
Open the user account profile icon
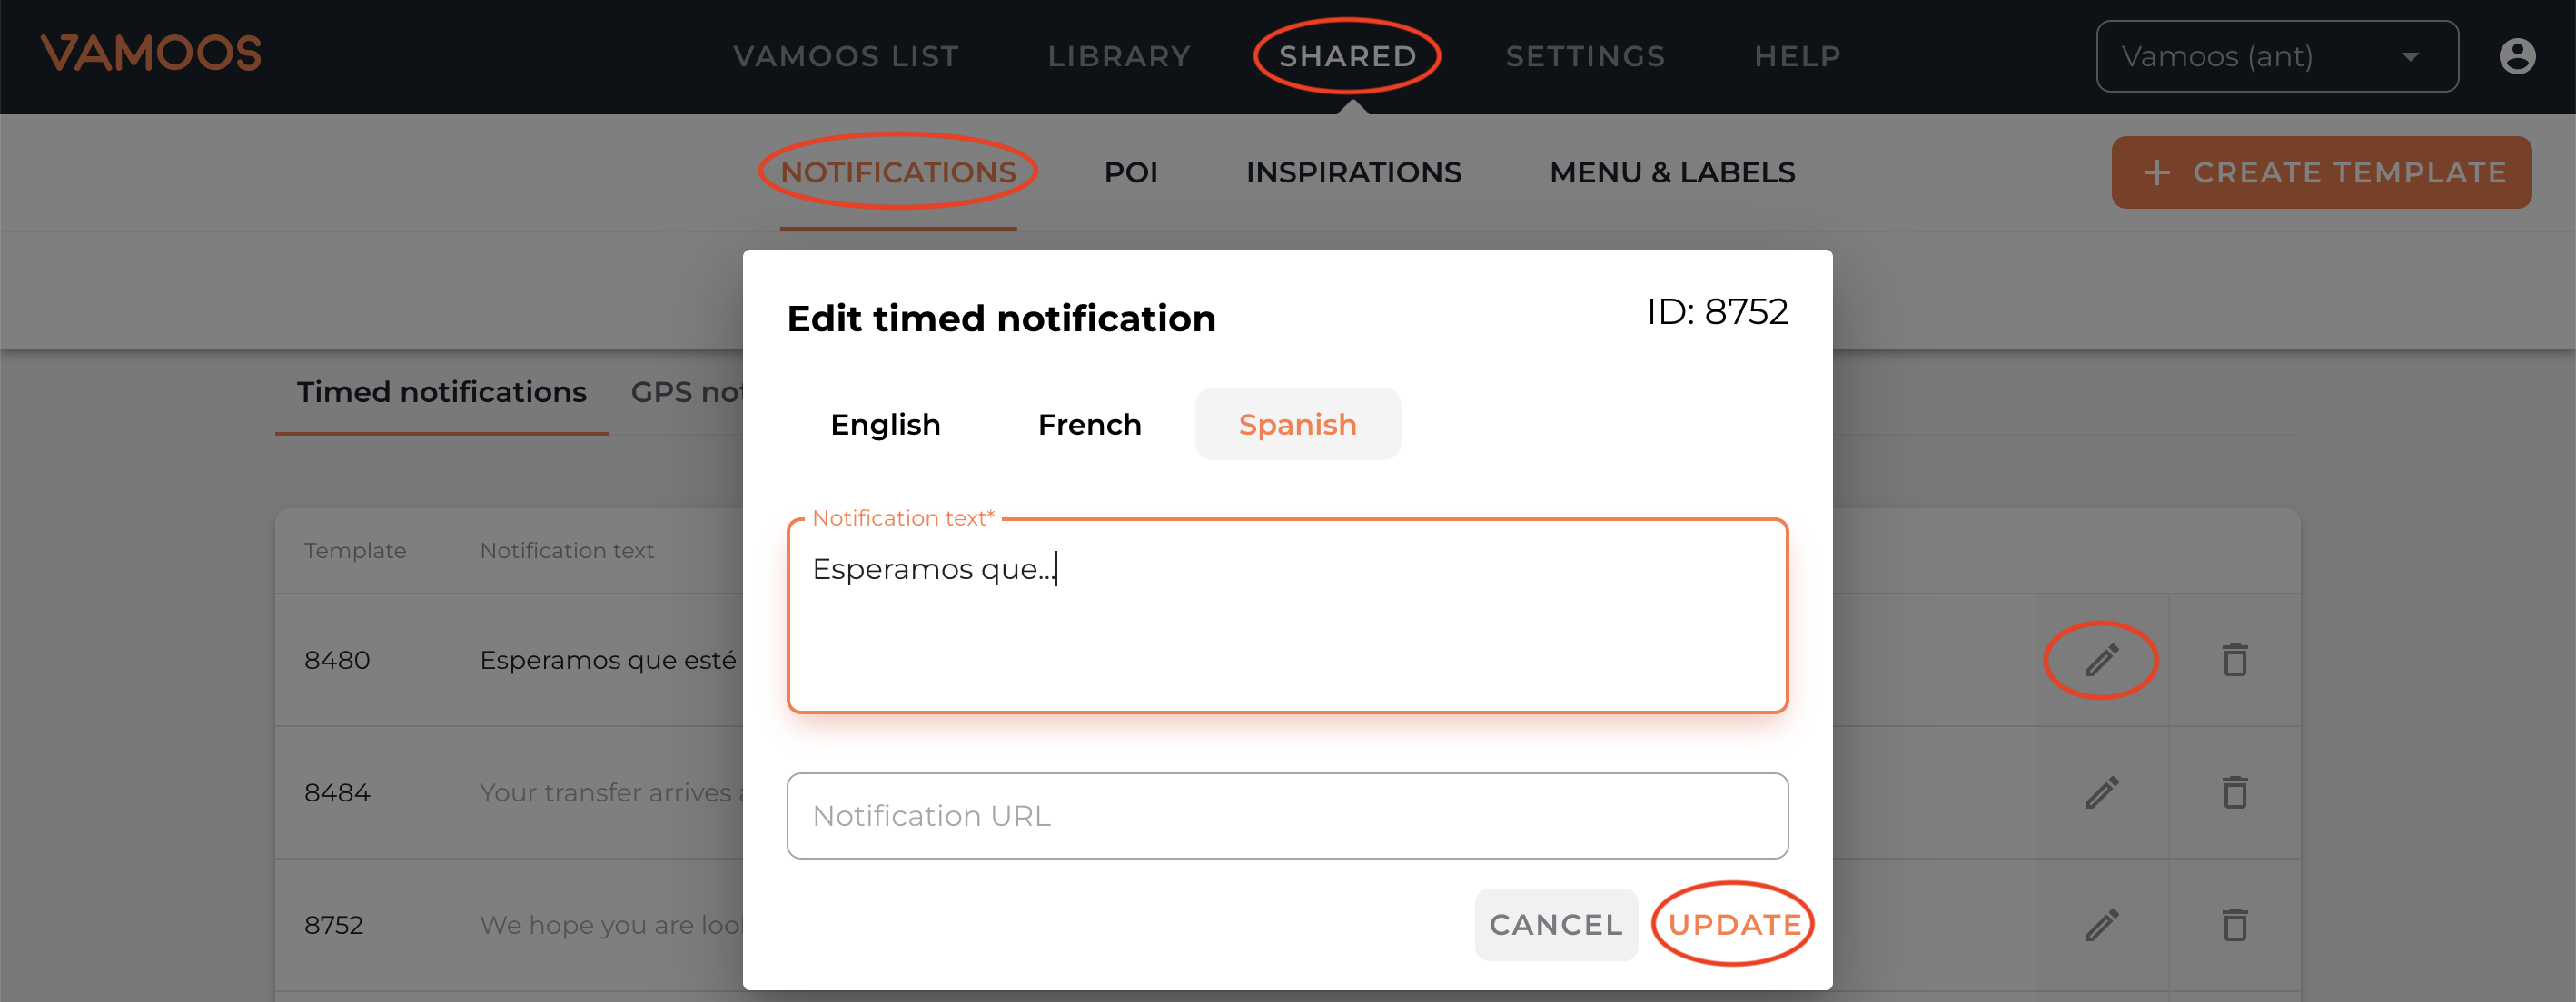point(2516,56)
